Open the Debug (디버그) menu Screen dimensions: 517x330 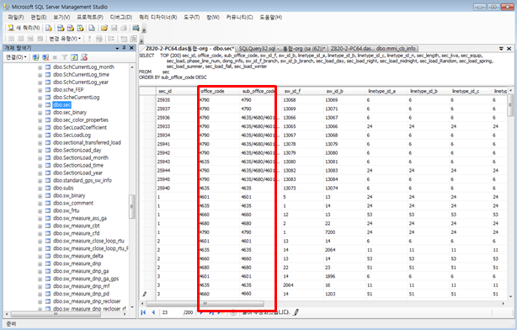pos(121,17)
